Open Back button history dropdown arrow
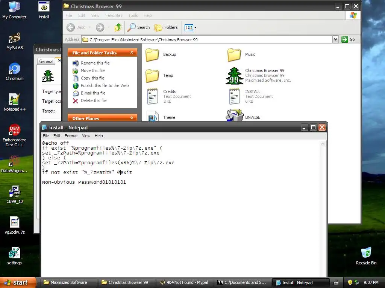 tap(89, 27)
